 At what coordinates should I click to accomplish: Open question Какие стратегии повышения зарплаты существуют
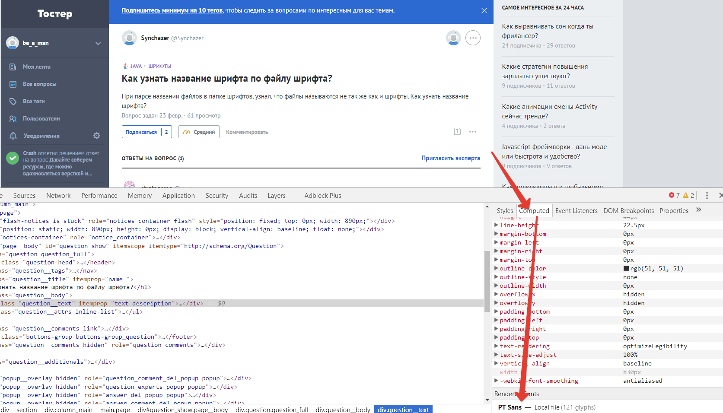coord(545,71)
